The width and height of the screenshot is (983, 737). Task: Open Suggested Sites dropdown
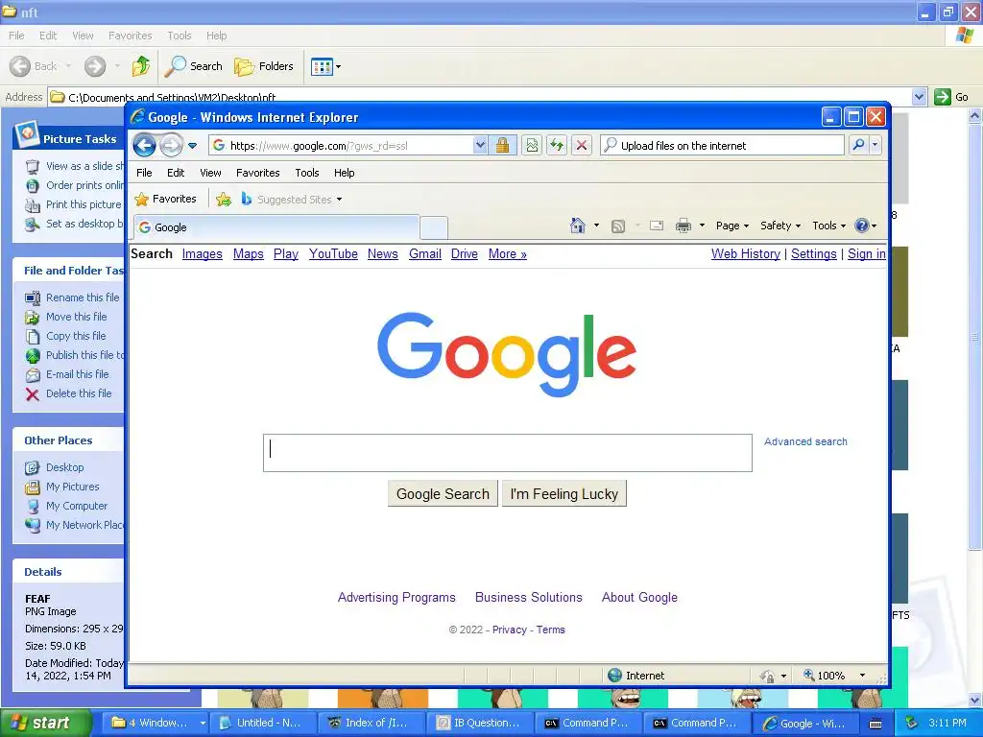pos(292,200)
